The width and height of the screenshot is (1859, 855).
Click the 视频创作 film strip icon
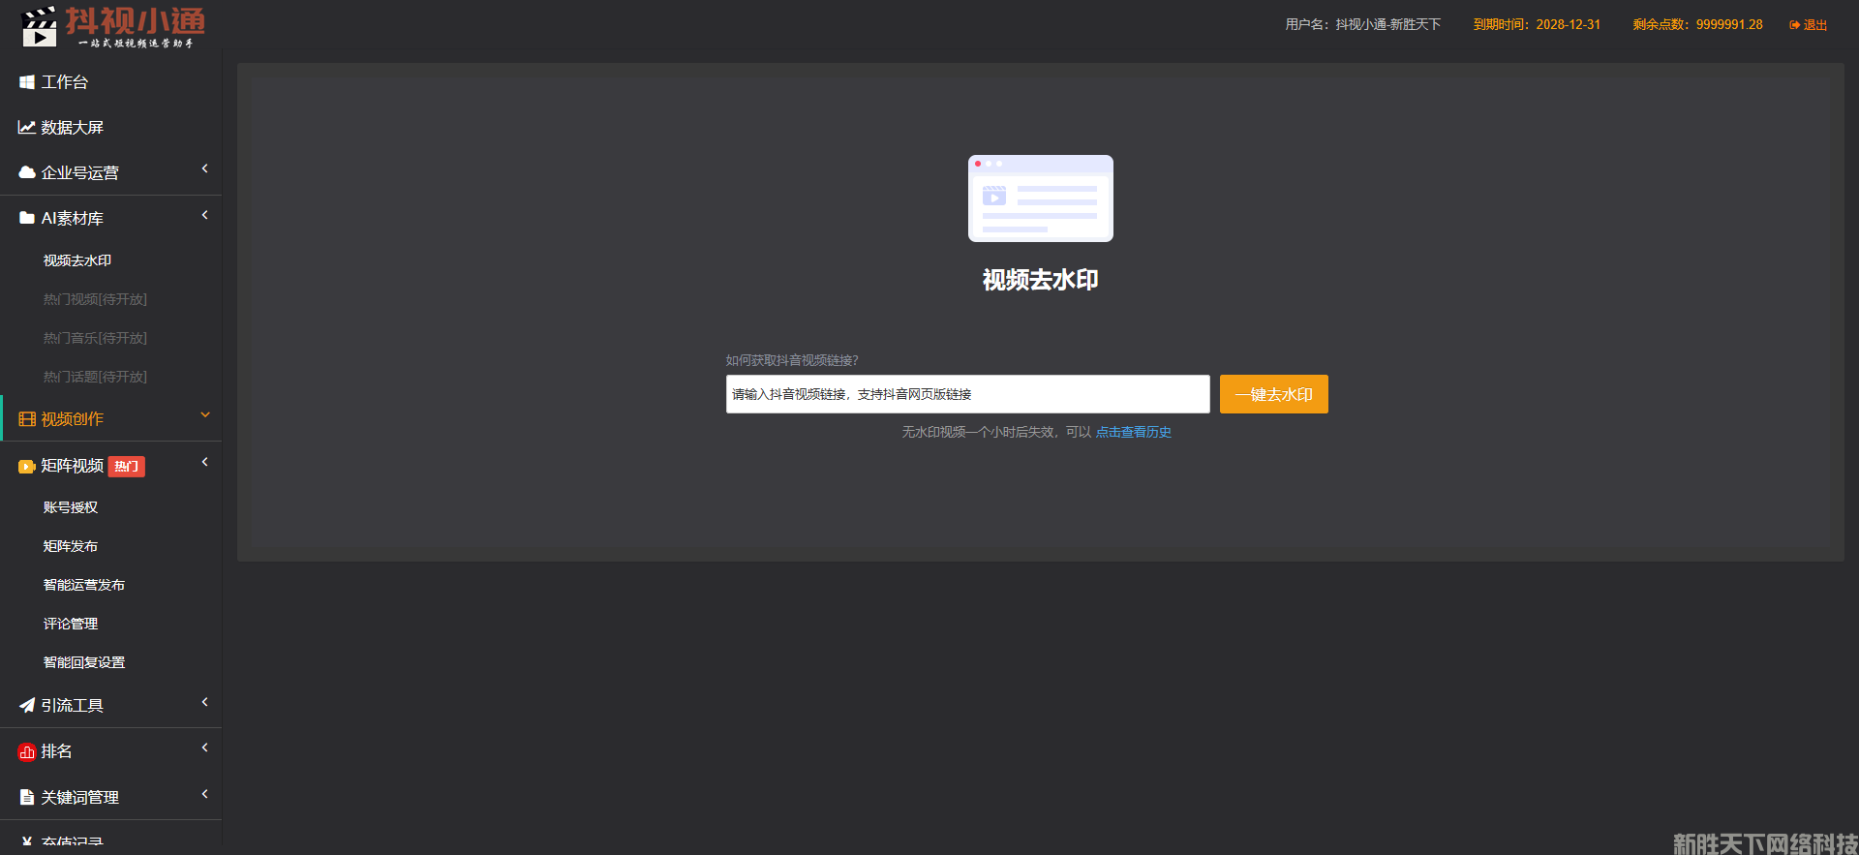pos(27,419)
